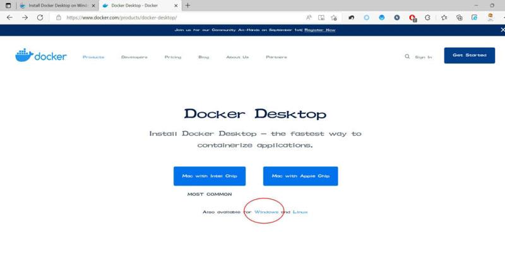The image size is (505, 262).
Task: Click the Edge toolbar icon beside the profile avatar
Action: tap(475, 18)
